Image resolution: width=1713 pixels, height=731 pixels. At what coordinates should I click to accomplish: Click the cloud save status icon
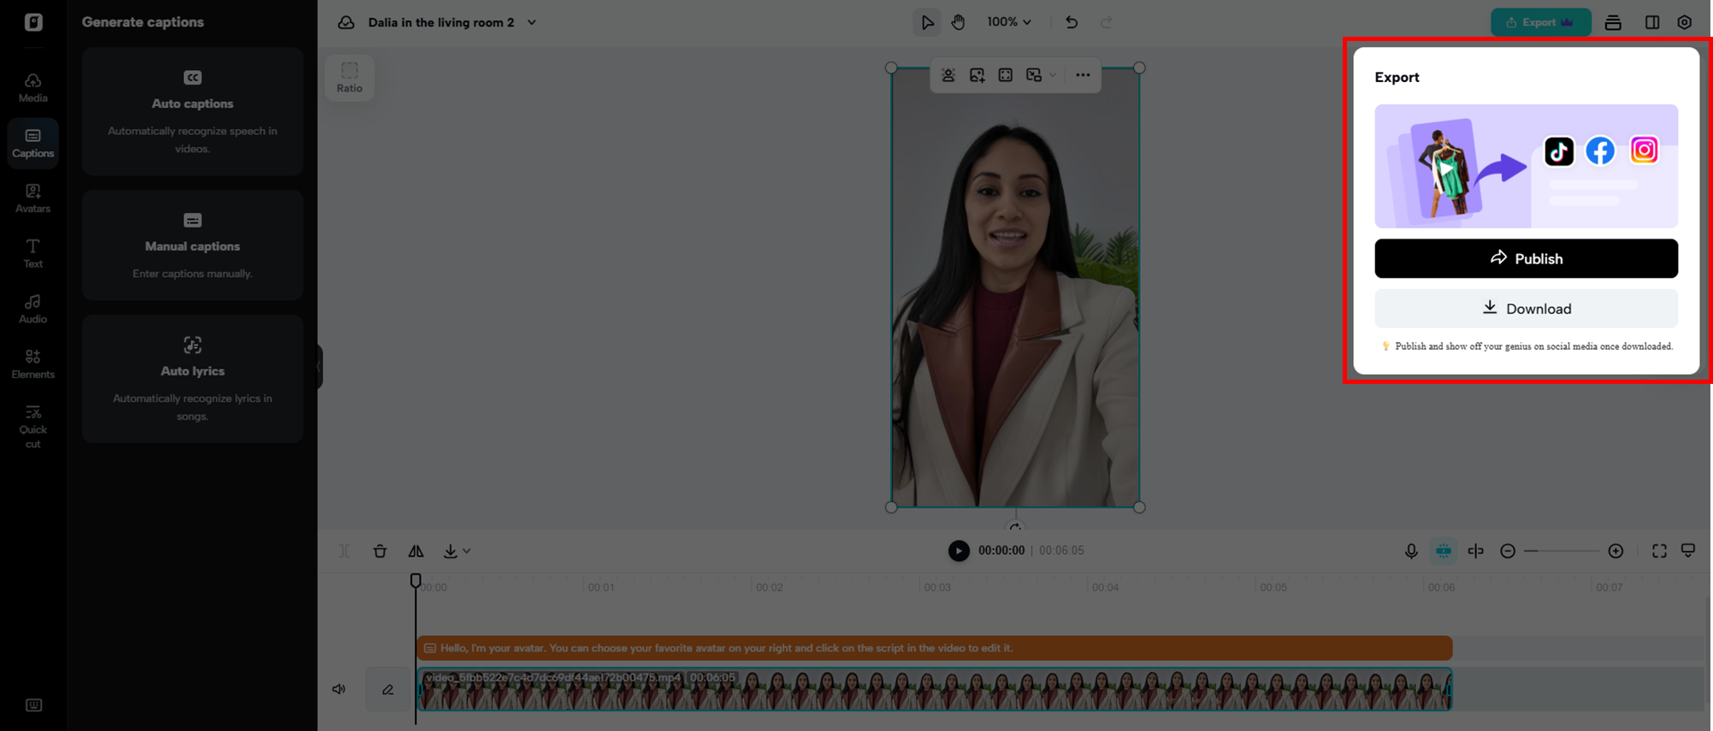coord(346,22)
